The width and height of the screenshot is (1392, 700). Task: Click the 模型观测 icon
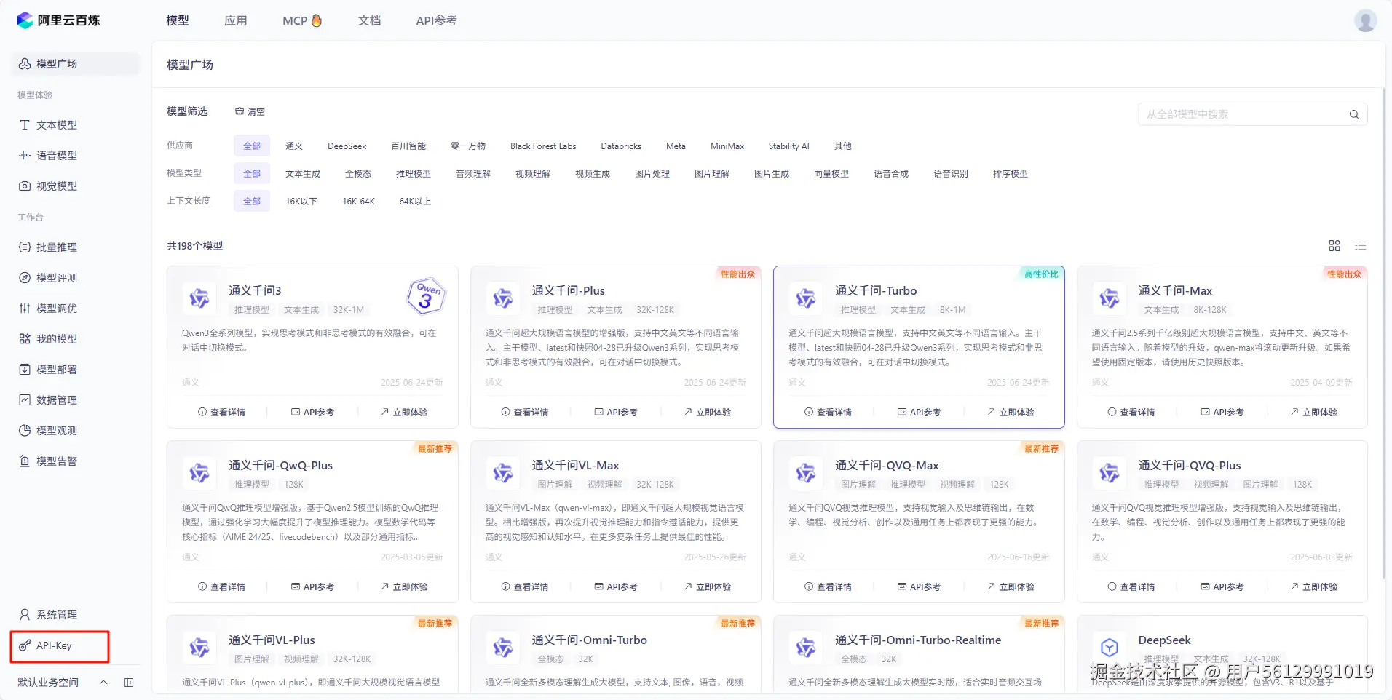point(25,431)
